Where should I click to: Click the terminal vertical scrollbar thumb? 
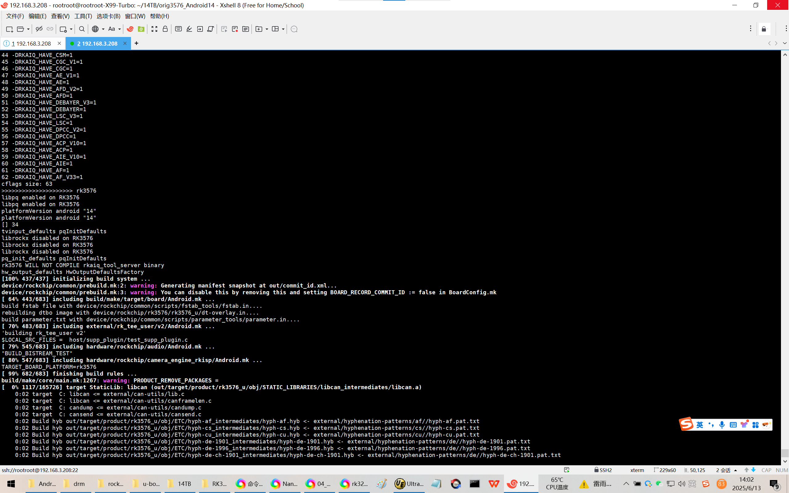point(785,453)
